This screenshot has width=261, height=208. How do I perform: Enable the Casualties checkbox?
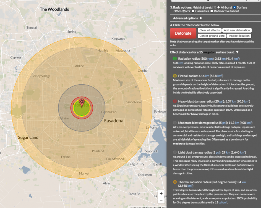pos(193,11)
